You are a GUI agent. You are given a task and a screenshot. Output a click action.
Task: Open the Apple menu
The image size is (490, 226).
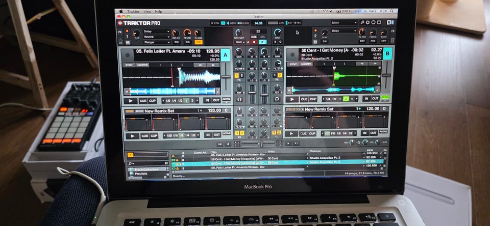coord(120,11)
